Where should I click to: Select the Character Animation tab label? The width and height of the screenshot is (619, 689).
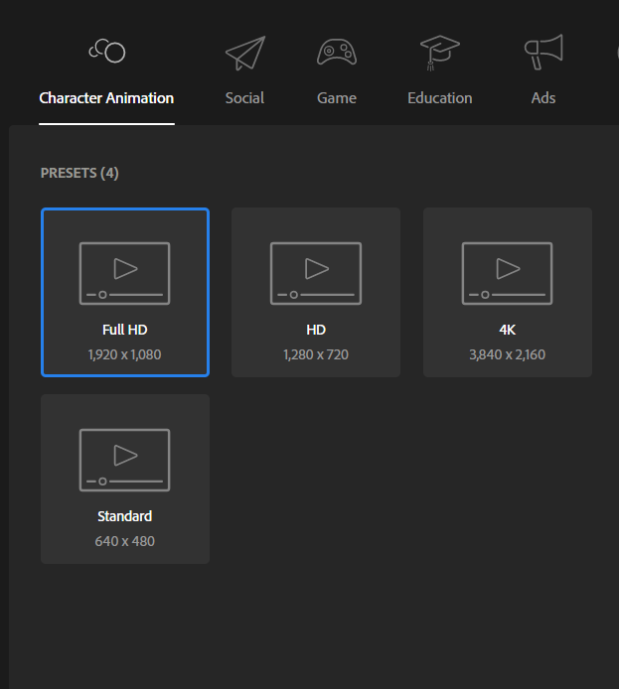point(106,98)
